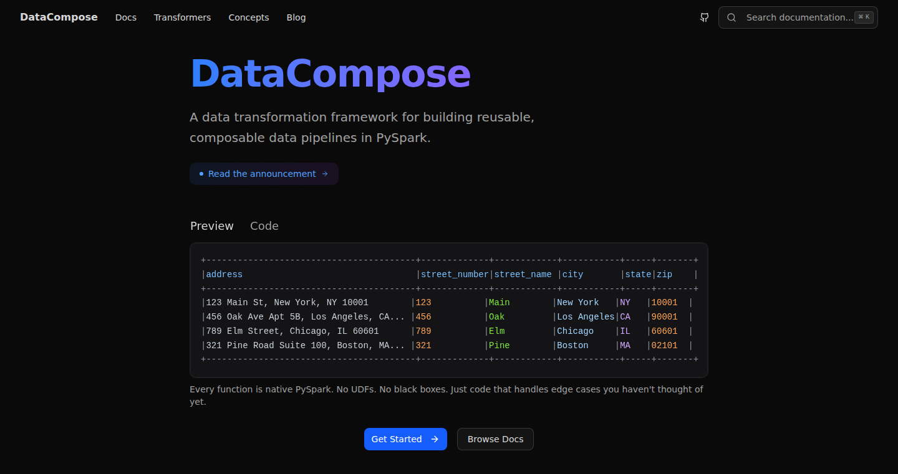
Task: Click zip cell 90001
Action: click(665, 317)
